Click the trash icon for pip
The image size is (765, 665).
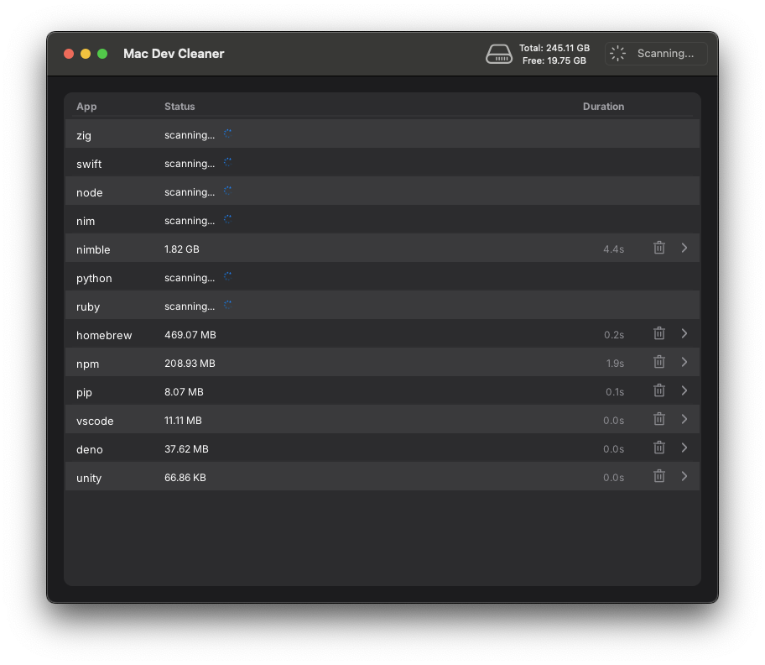(659, 390)
